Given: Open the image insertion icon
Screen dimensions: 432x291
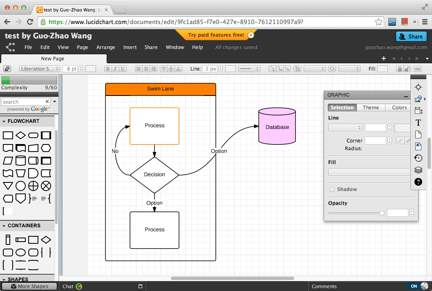Looking at the screenshot, I should coord(418,98).
